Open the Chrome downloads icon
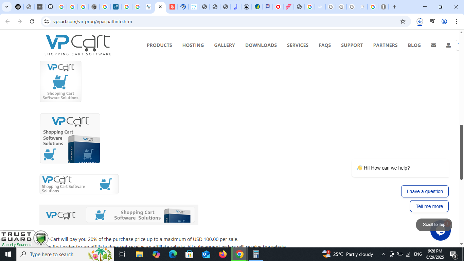464x261 pixels. point(420,21)
